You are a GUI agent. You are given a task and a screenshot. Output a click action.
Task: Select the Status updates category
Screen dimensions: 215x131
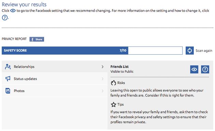[x=55, y=79]
